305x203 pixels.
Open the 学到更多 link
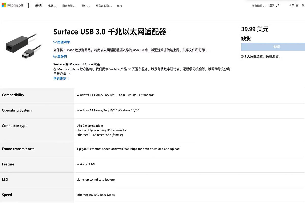[60, 79]
